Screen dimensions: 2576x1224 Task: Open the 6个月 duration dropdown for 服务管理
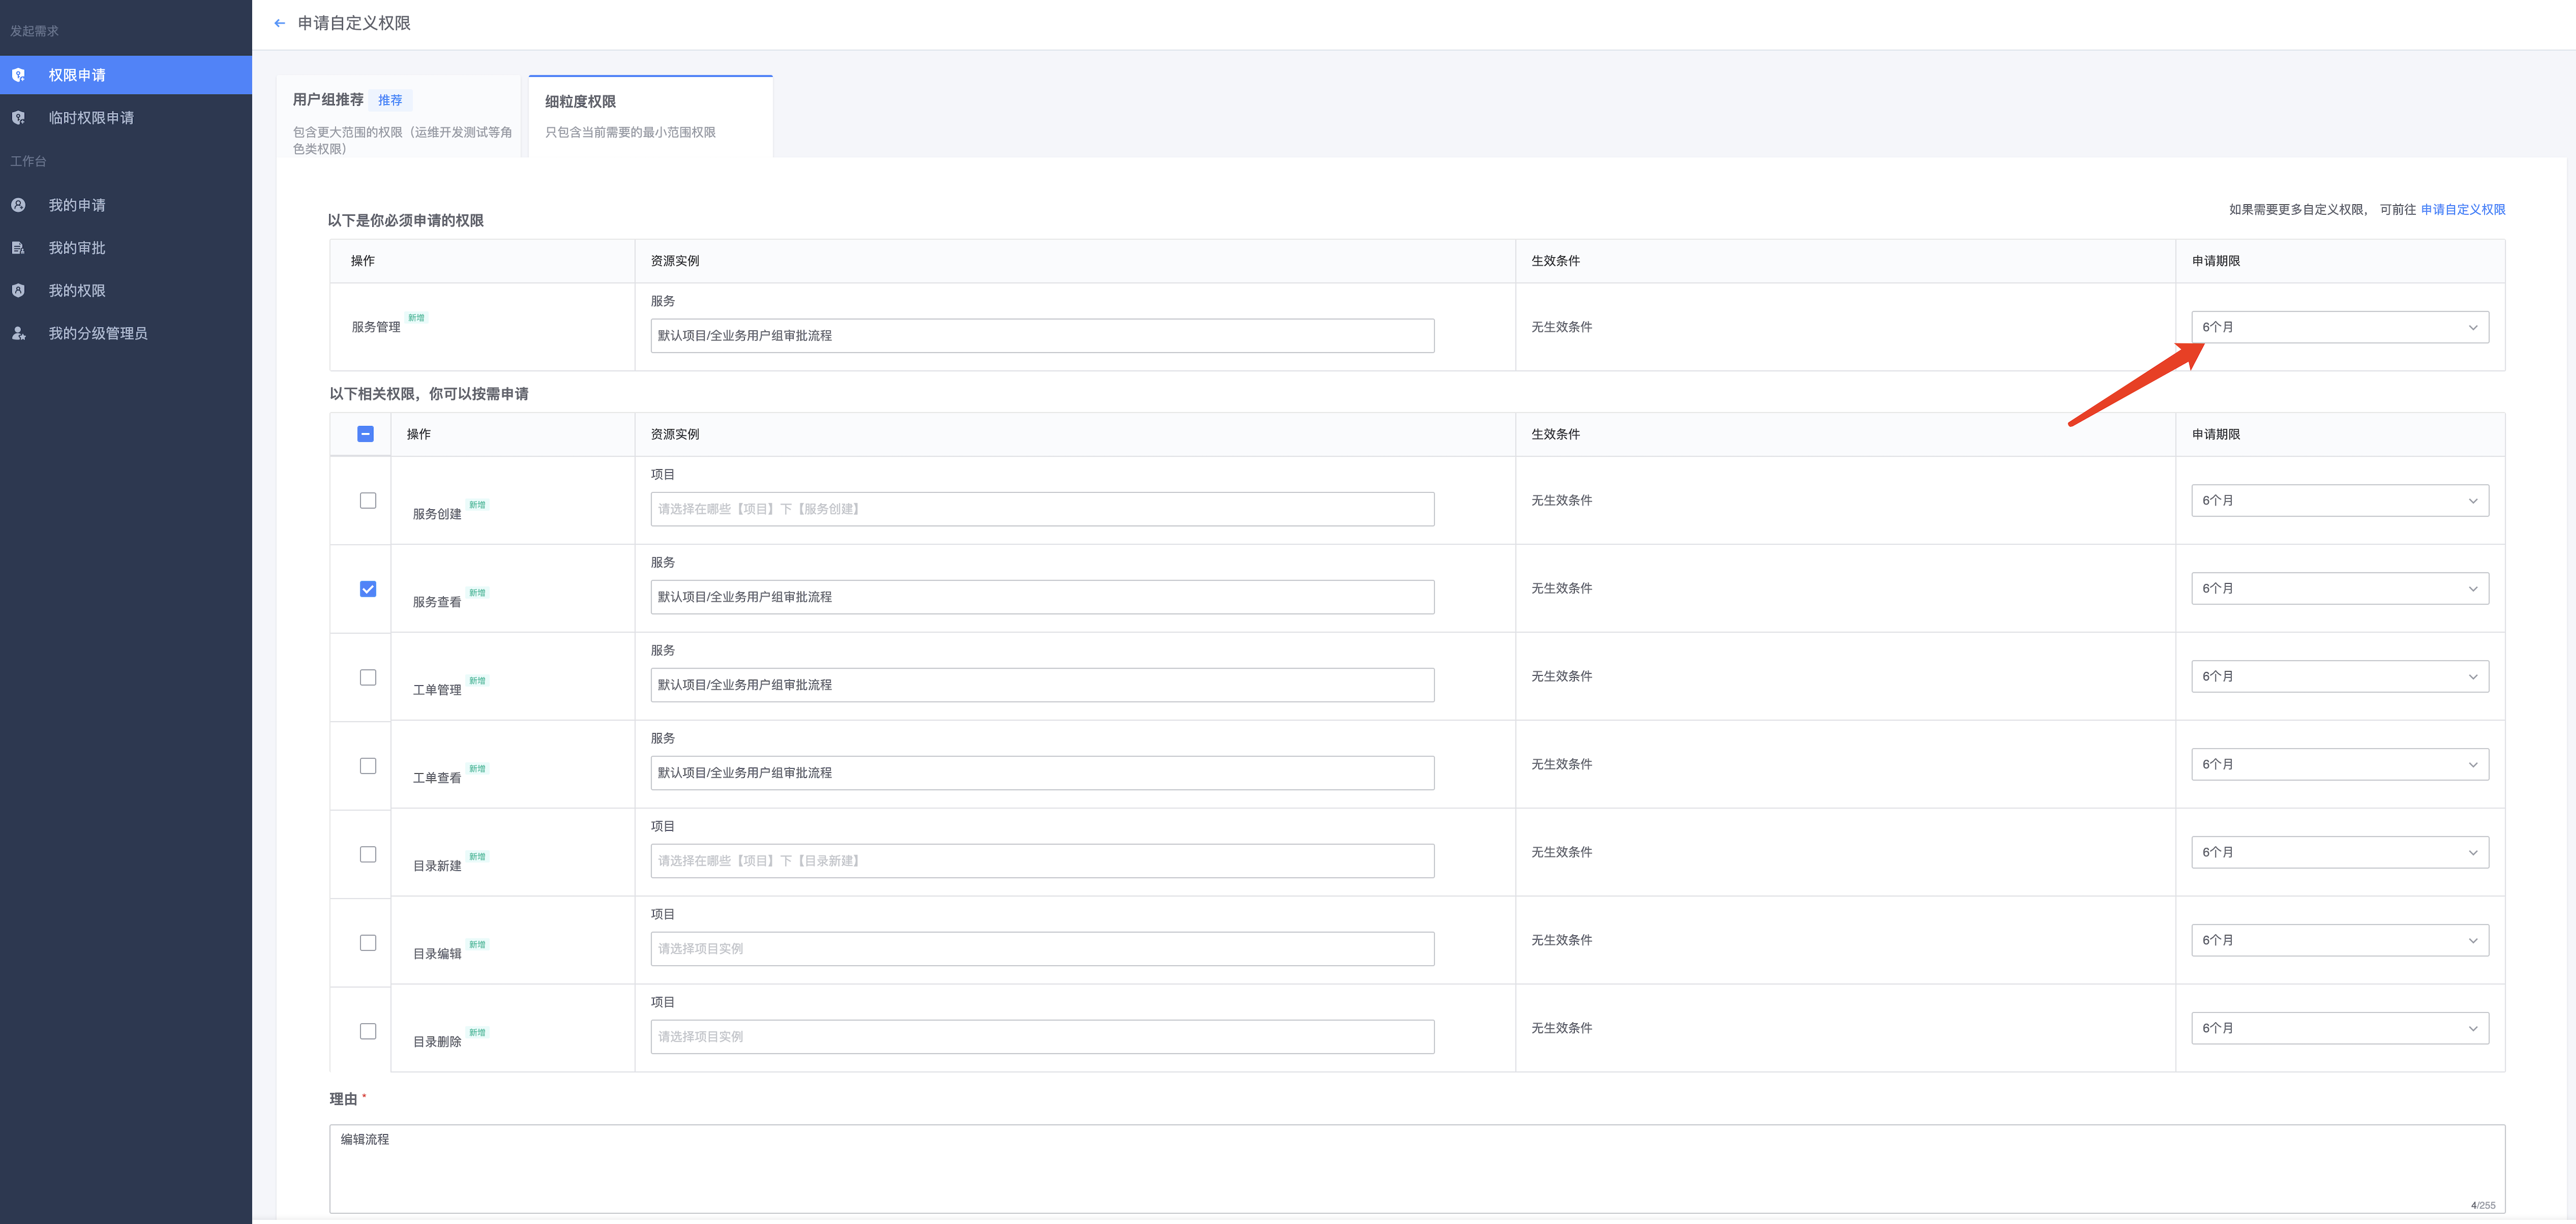[x=2339, y=327]
